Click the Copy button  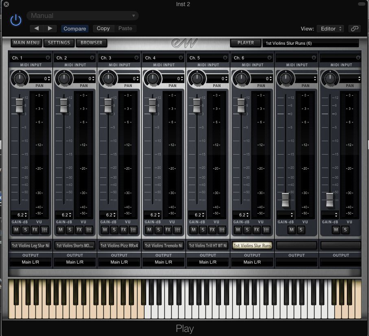[x=103, y=28]
